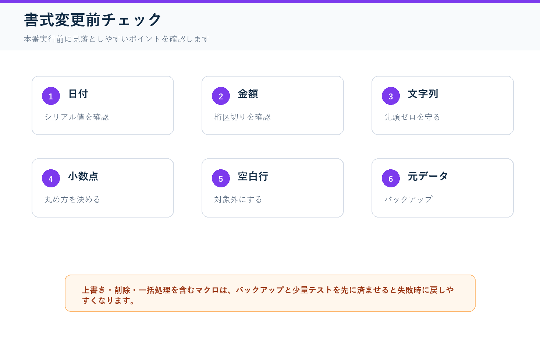Click the orange warning note about macros
This screenshot has width=540, height=346.
click(270, 293)
